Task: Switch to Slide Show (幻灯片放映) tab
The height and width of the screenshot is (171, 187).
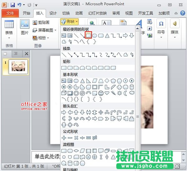Action: coord(98,13)
